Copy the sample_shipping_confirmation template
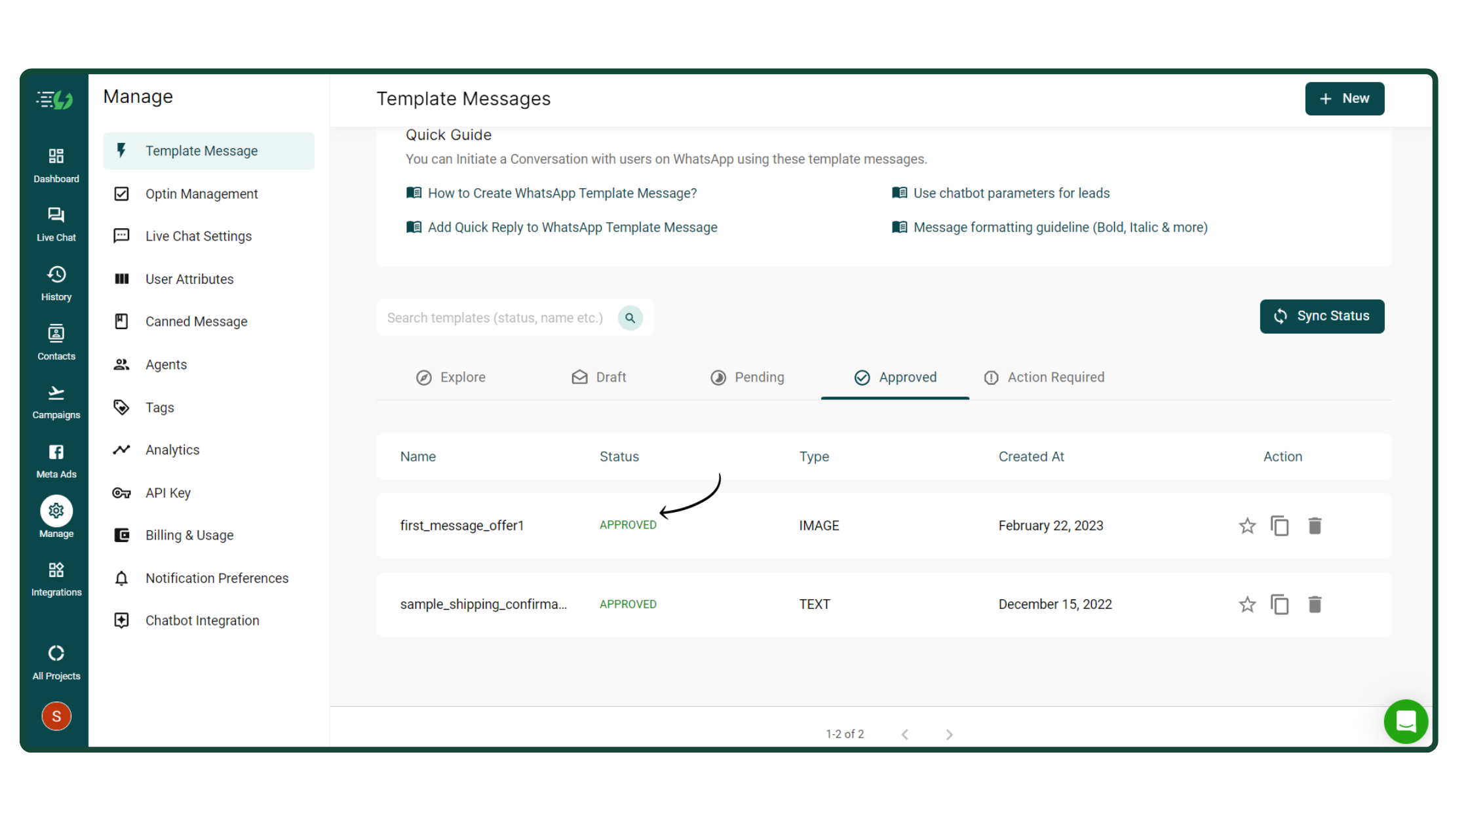The height and width of the screenshot is (826, 1468). click(x=1280, y=604)
